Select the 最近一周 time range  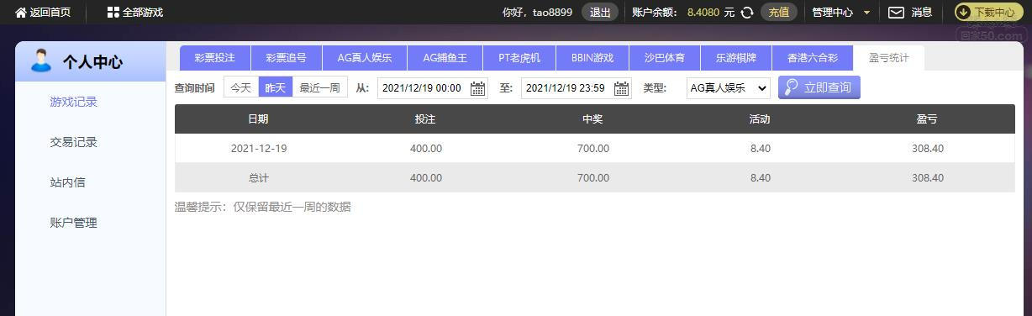(320, 87)
